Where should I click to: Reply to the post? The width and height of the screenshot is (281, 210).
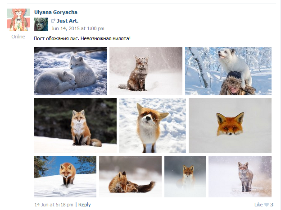[x=85, y=205]
